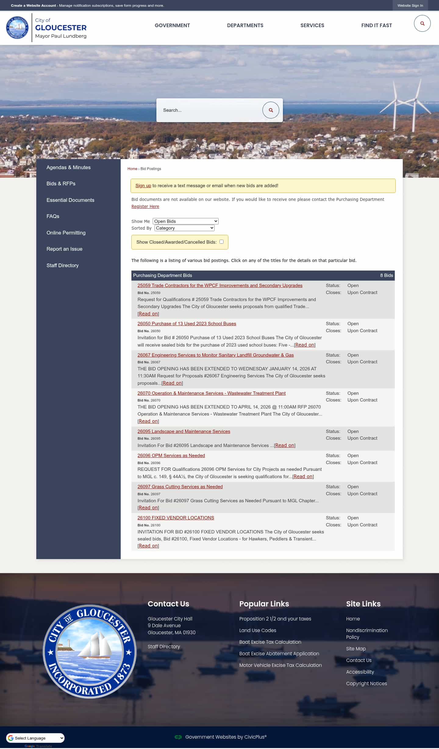The image size is (439, 749).
Task: Click the large Gloucester seal in footer
Action: 90,651
